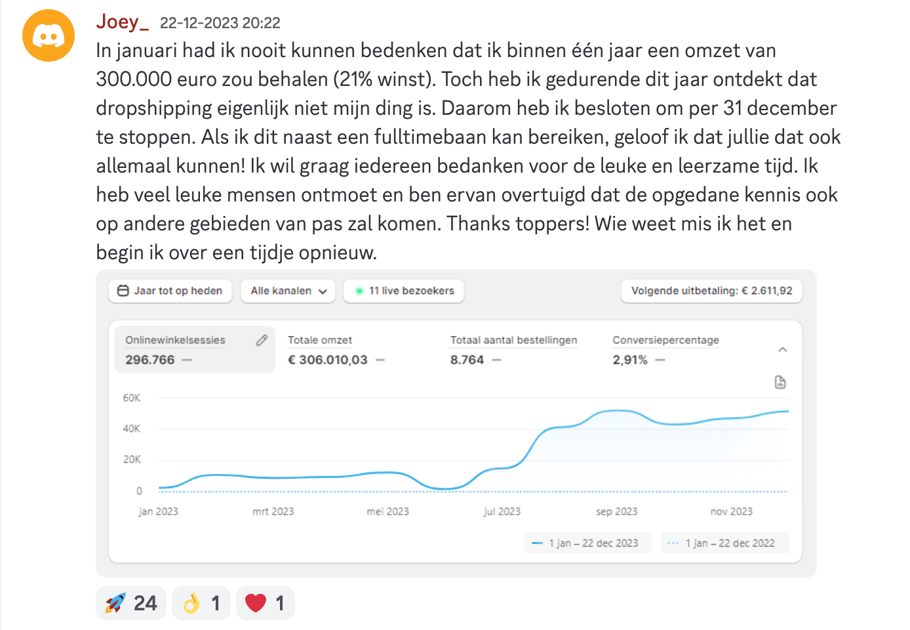Click the Joey_ username

tap(123, 22)
